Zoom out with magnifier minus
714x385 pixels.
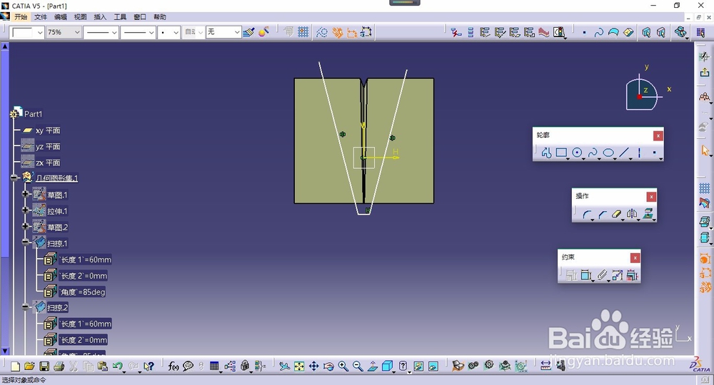coord(358,366)
